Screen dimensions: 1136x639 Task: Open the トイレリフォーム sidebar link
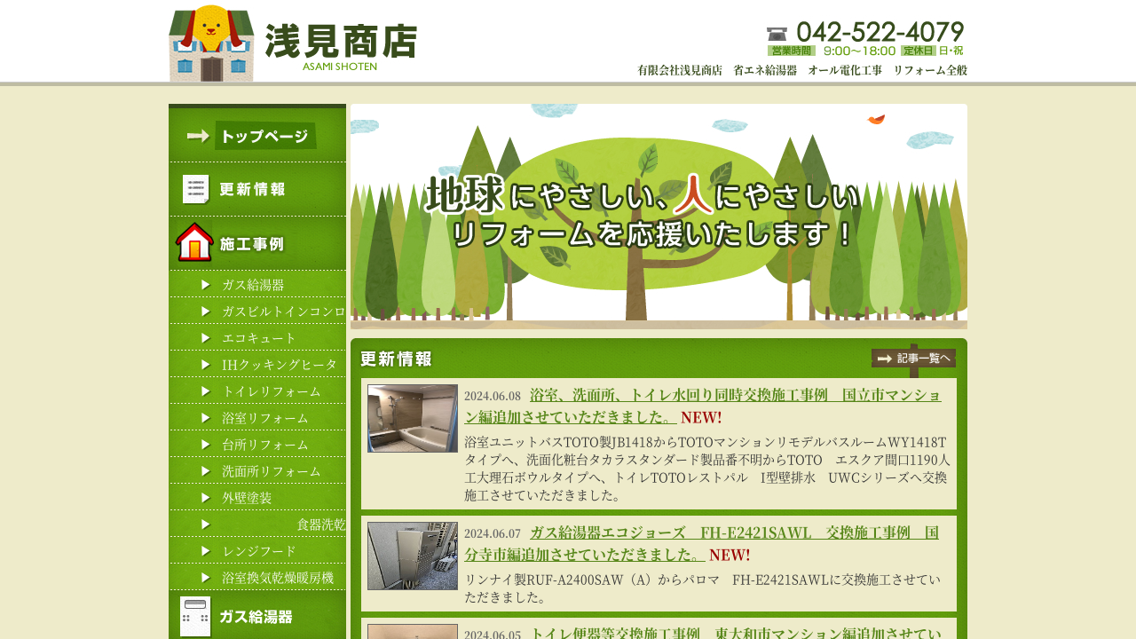[x=271, y=391]
